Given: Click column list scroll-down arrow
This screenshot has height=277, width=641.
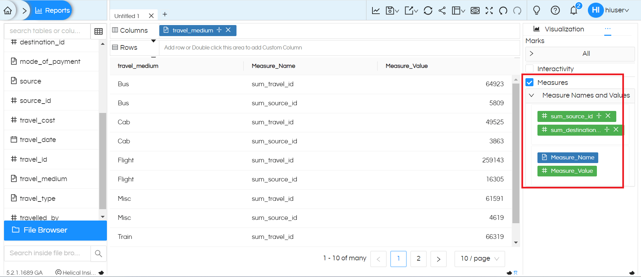Looking at the screenshot, I should (x=103, y=217).
